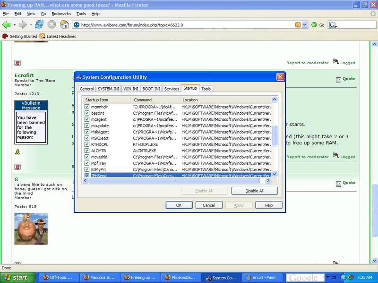The width and height of the screenshot is (378, 283).
Task: Open Ecrofirt's profile name link
Action: 24,75
